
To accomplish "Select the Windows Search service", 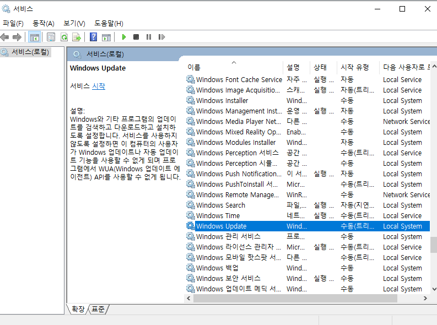I will click(307, 205).
